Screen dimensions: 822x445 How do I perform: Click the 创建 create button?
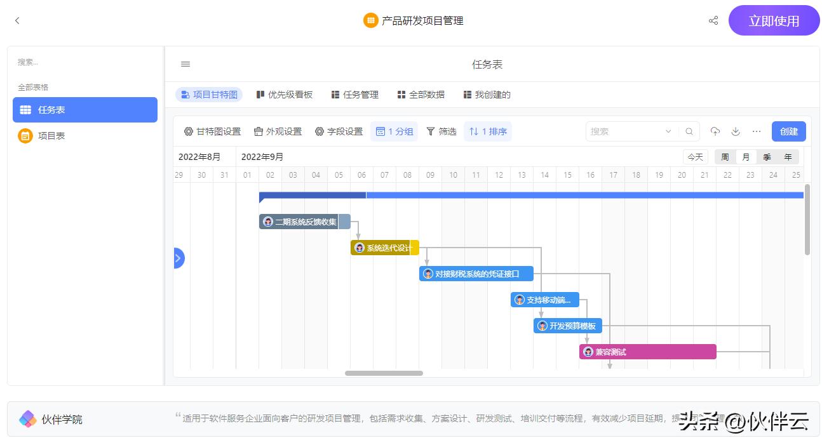click(x=788, y=131)
